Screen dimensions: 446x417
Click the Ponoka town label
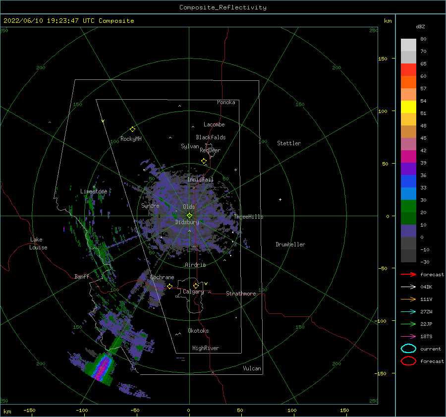(x=226, y=102)
